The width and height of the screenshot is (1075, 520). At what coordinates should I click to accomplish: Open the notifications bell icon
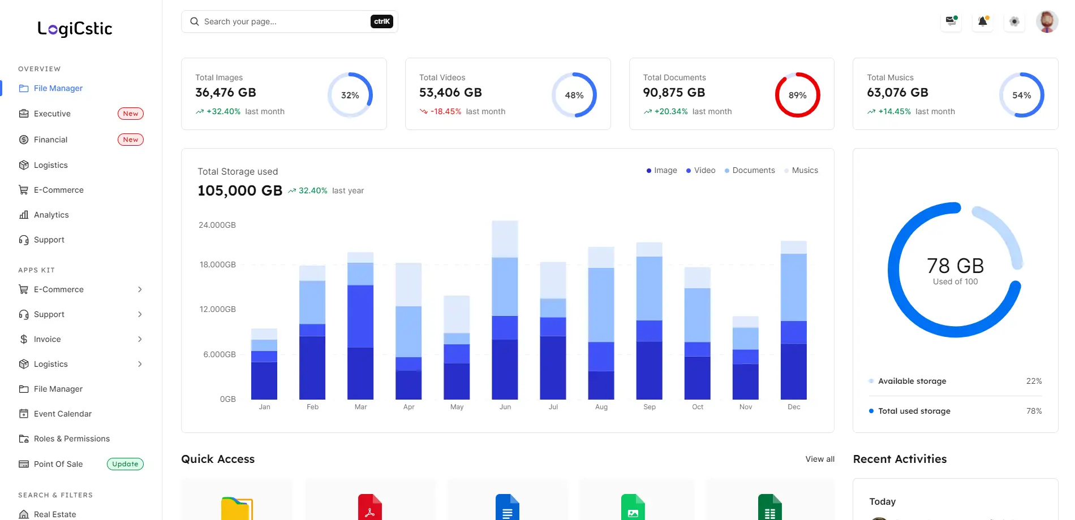983,21
